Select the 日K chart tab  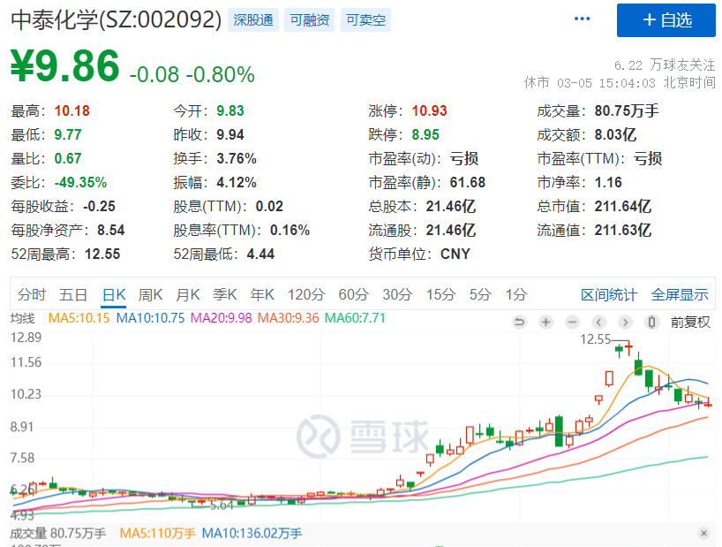tap(114, 294)
